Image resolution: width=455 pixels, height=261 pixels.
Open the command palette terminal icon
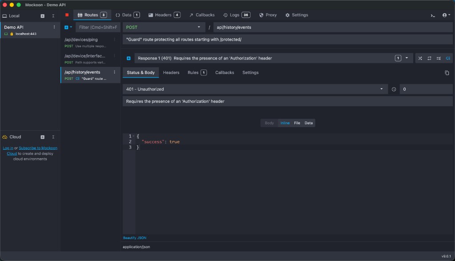pyautogui.click(x=433, y=16)
